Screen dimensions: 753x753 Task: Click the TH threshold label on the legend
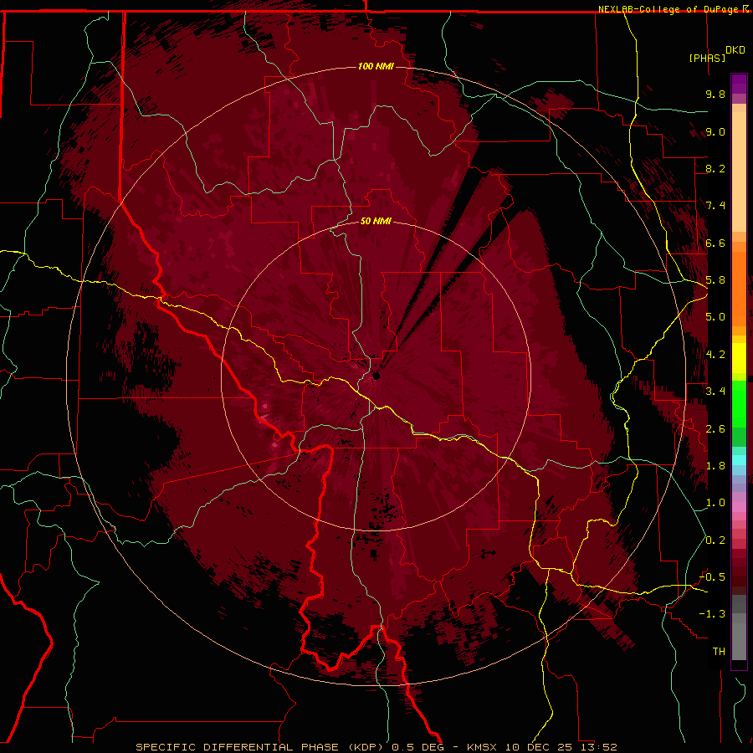click(719, 652)
